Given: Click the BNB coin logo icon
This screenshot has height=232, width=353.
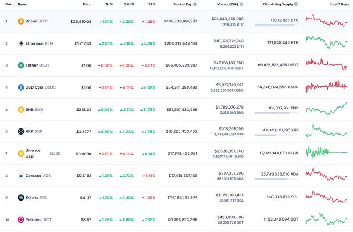Looking at the screenshot, I should click(21, 109).
